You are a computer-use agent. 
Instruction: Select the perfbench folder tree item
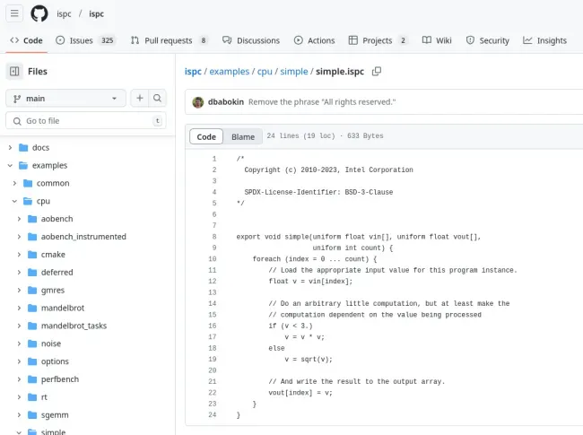[60, 379]
